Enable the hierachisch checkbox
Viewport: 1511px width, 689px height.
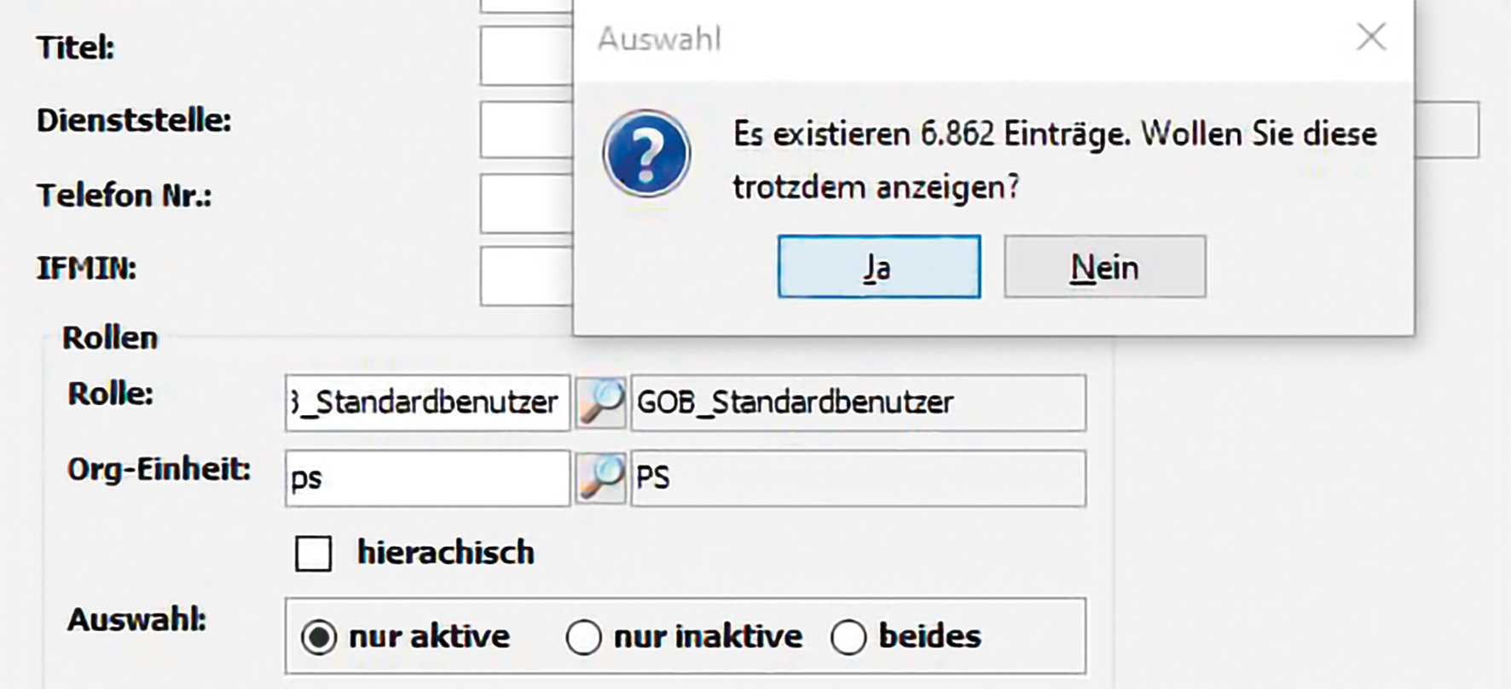[314, 553]
